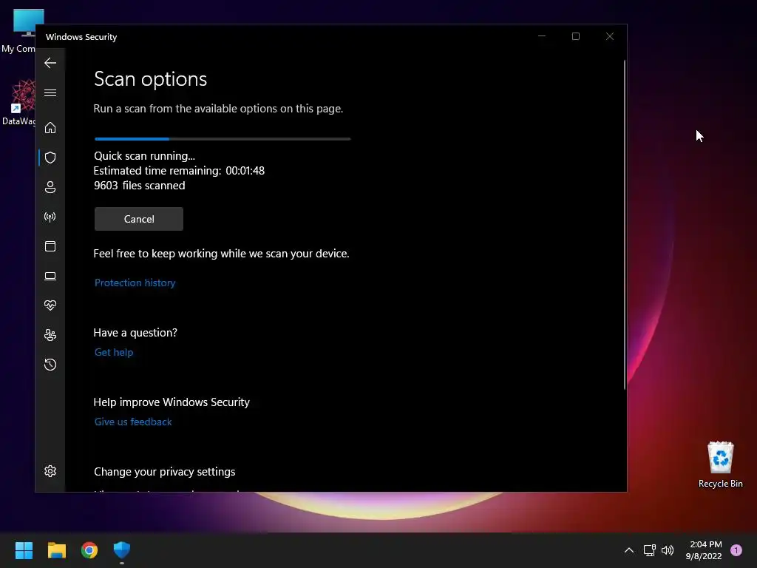Open the hamburger navigation menu
Screen dimensions: 757x568
point(50,92)
